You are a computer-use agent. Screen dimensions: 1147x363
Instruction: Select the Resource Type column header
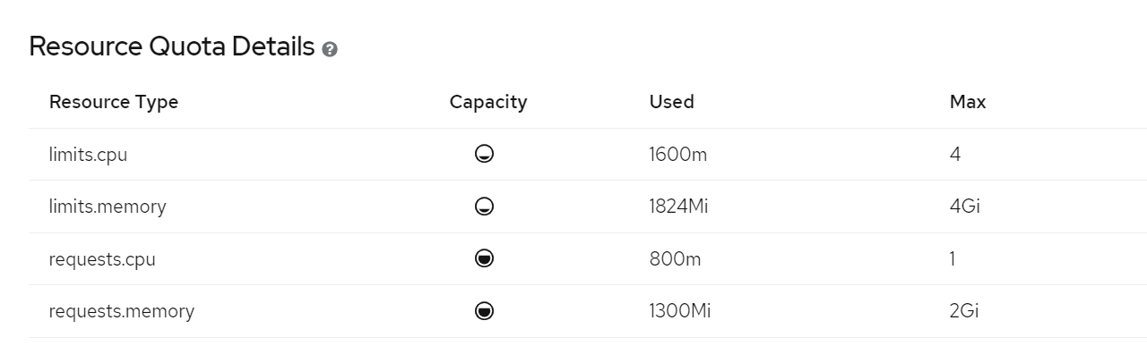coord(114,102)
